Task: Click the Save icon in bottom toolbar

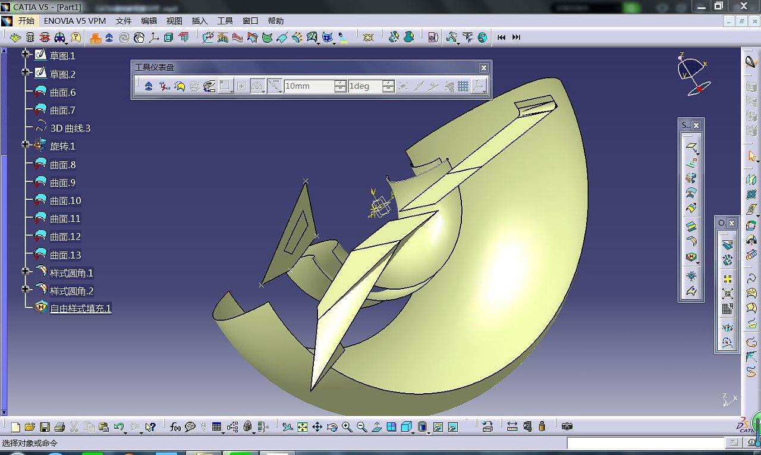Action: coord(45,427)
